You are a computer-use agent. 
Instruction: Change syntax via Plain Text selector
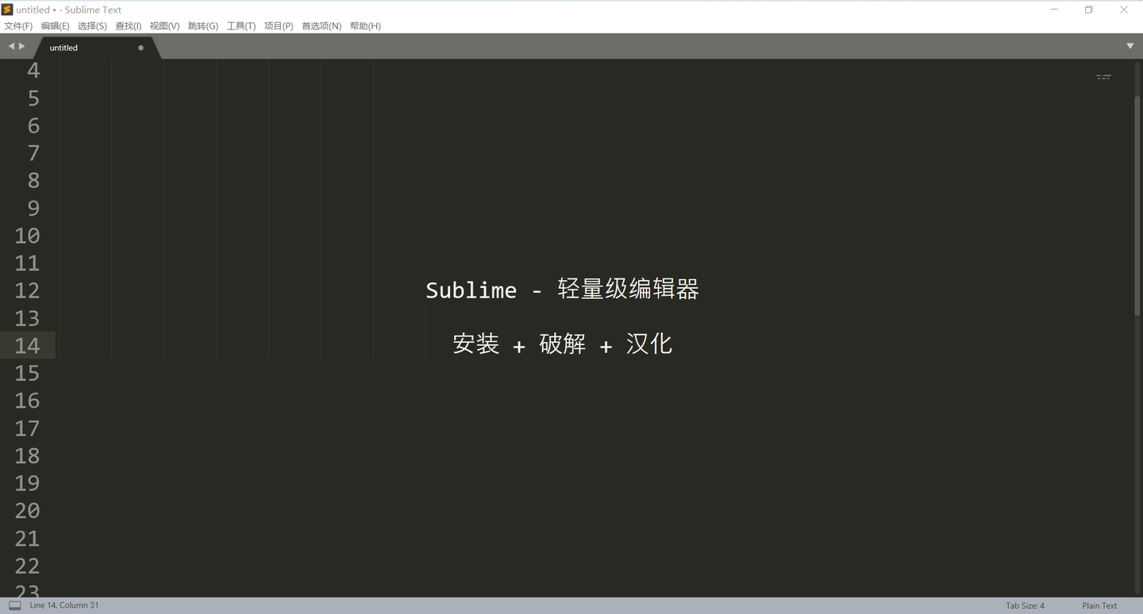(x=1099, y=605)
